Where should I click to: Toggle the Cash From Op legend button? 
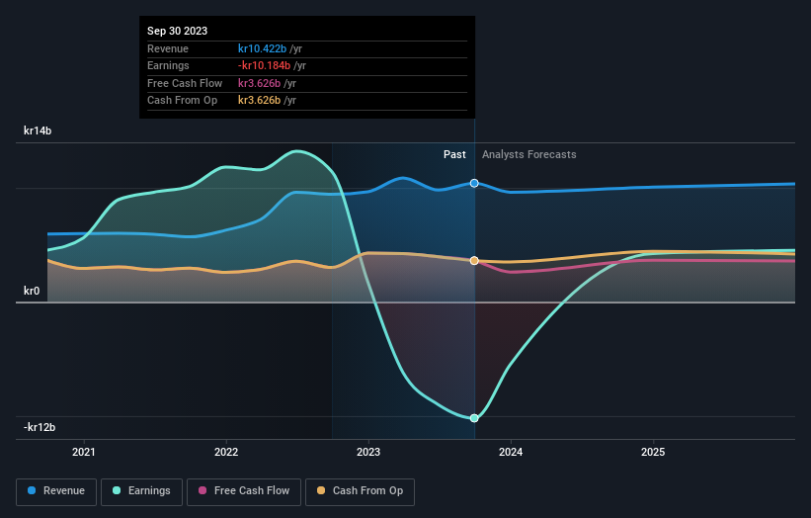tap(360, 491)
